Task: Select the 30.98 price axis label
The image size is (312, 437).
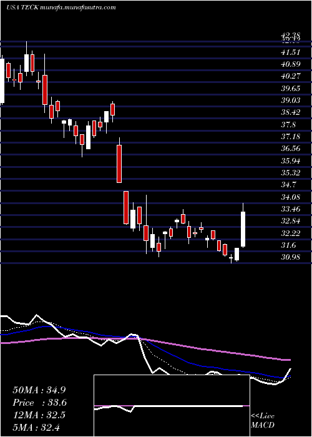Action: pos(291,257)
